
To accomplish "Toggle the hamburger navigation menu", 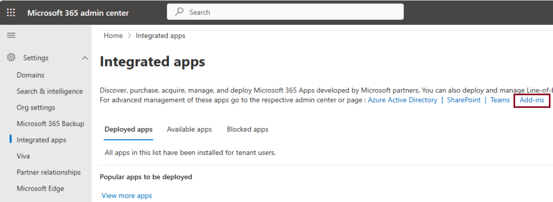I will [11, 35].
